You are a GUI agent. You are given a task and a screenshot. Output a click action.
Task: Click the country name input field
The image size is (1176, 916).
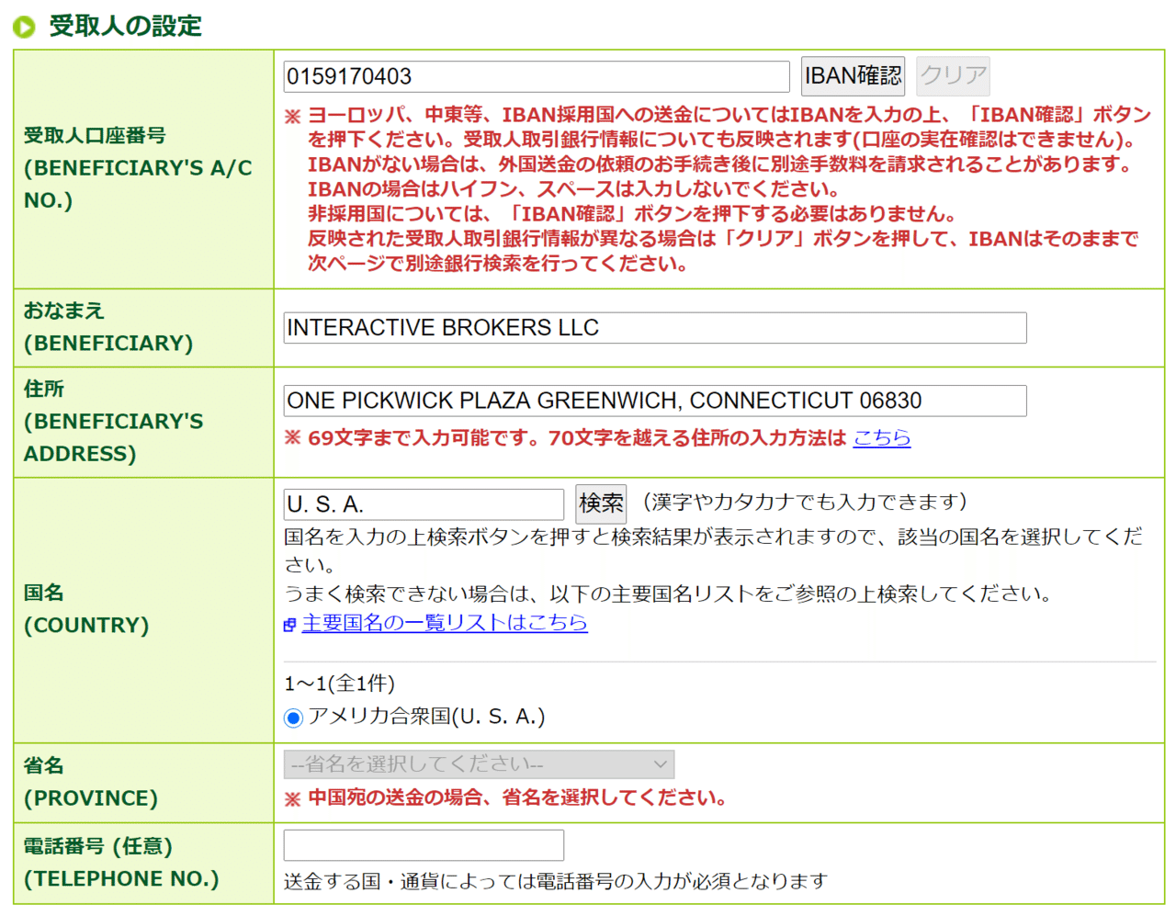(424, 504)
